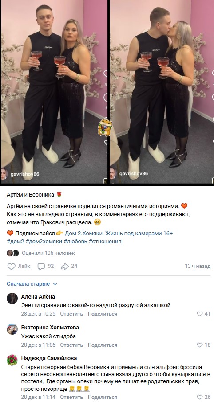Viewport: 214px width, 402px height.
Task: View the list 'Оценили 106 человек'
Action: (x=48, y=253)
